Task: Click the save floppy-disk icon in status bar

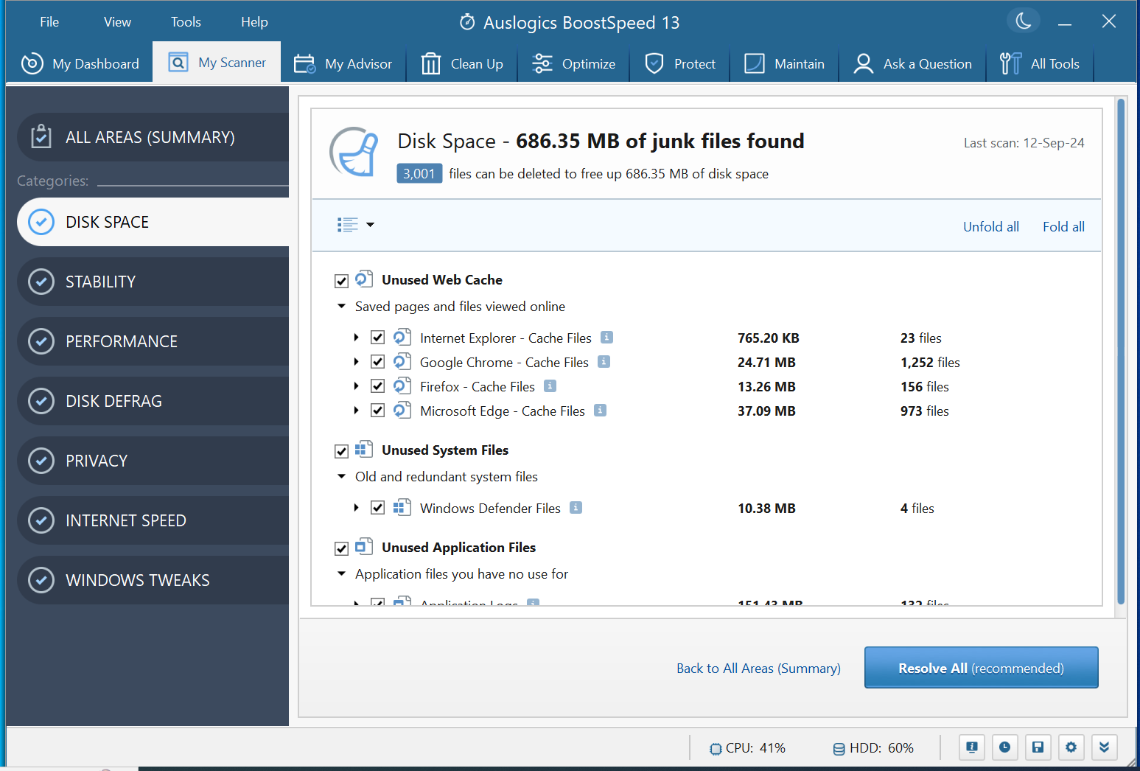Action: (x=1038, y=747)
